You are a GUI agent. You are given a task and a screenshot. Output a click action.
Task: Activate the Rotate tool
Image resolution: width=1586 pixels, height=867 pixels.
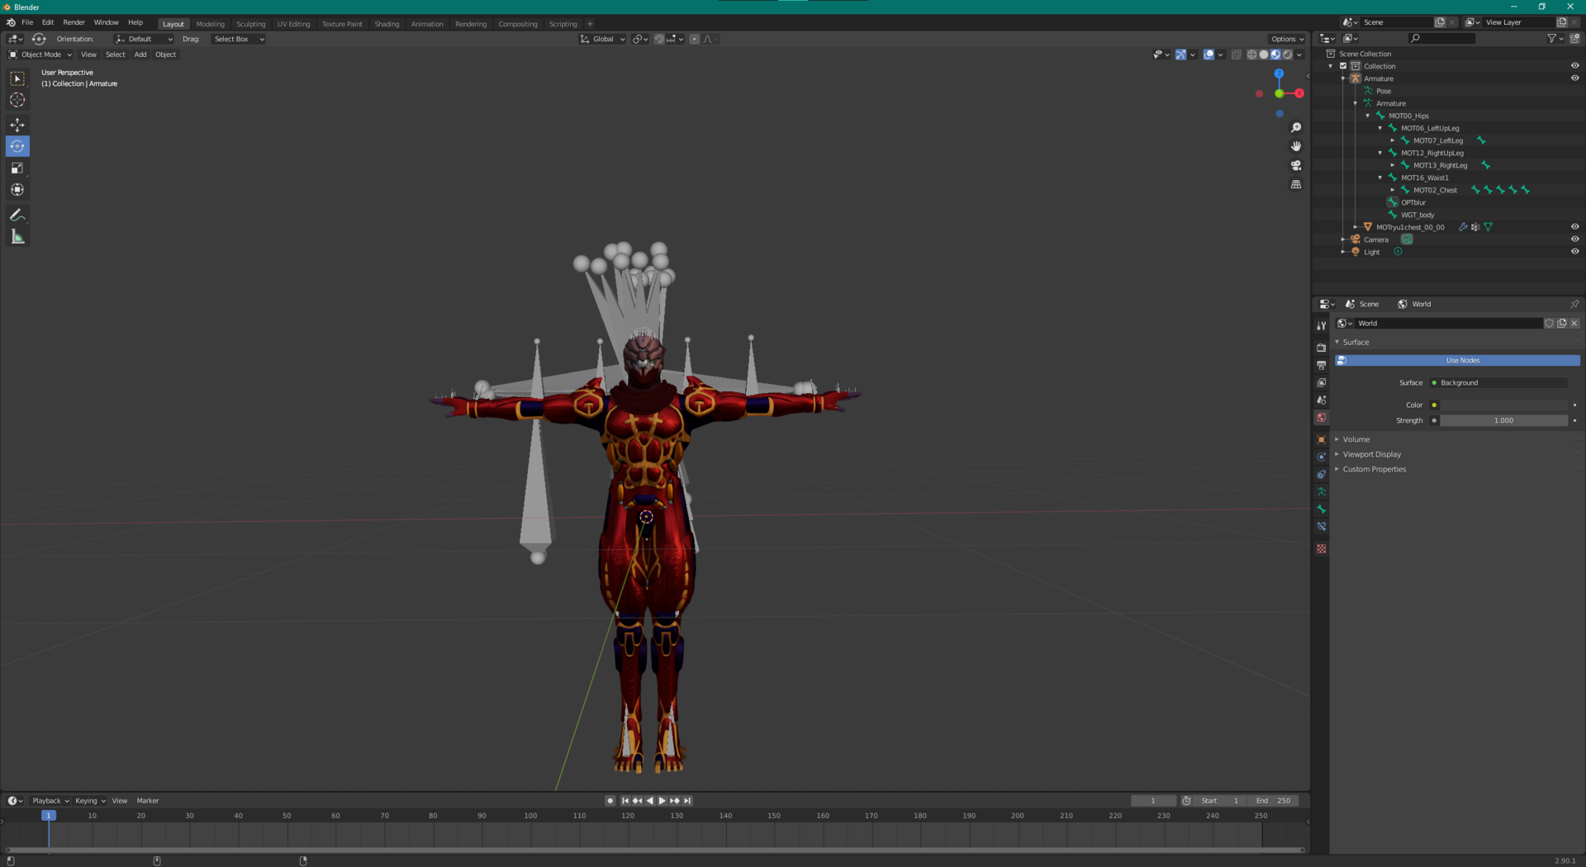(17, 146)
